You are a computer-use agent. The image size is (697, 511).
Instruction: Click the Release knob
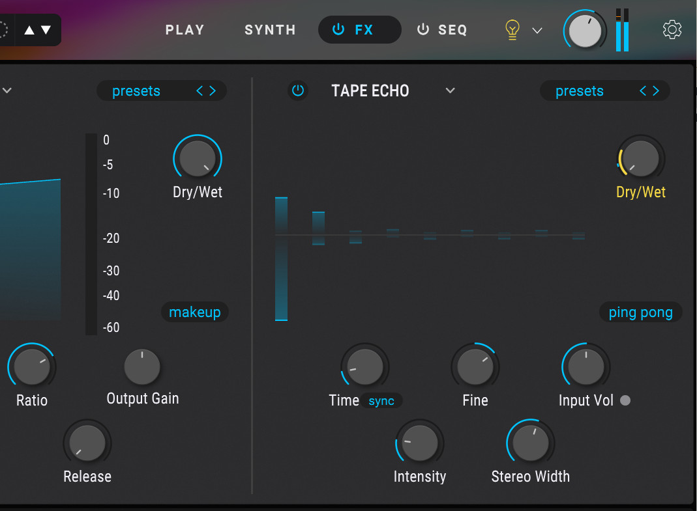(x=87, y=443)
